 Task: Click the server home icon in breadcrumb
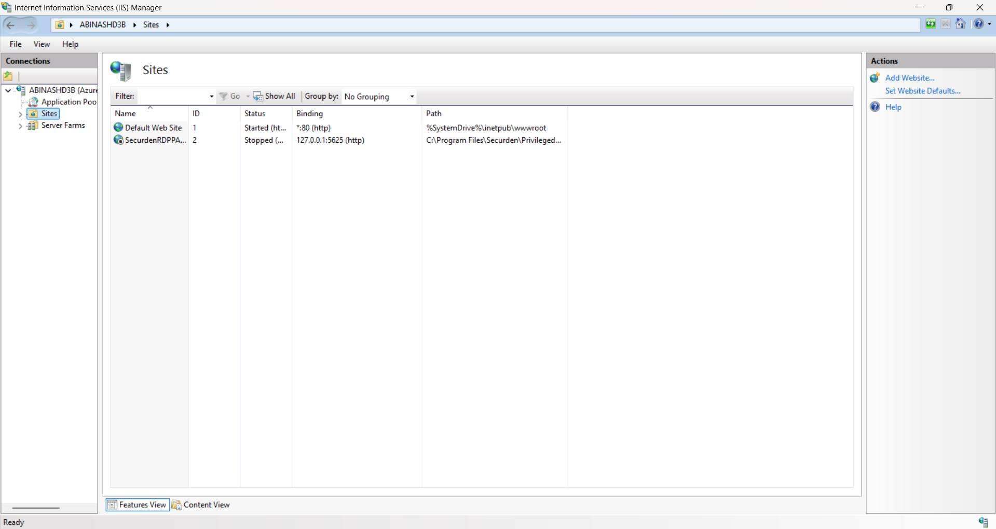point(60,24)
